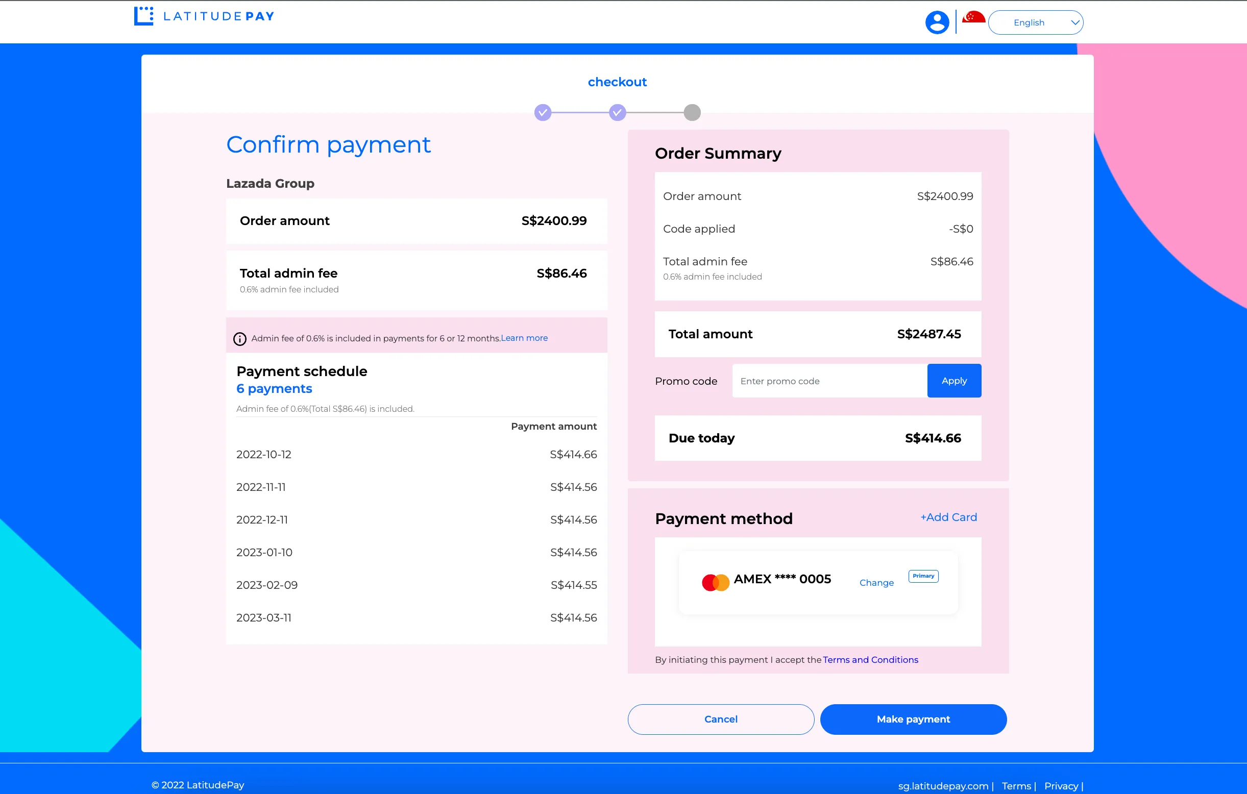
Task: Open the Terms footer link
Action: click(x=1016, y=786)
